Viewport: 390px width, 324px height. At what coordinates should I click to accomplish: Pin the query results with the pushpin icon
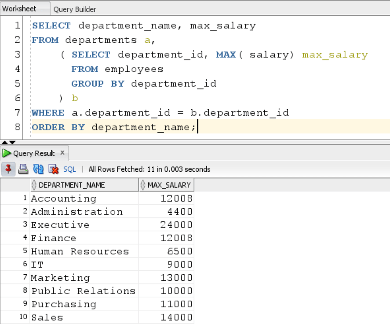(x=8, y=169)
